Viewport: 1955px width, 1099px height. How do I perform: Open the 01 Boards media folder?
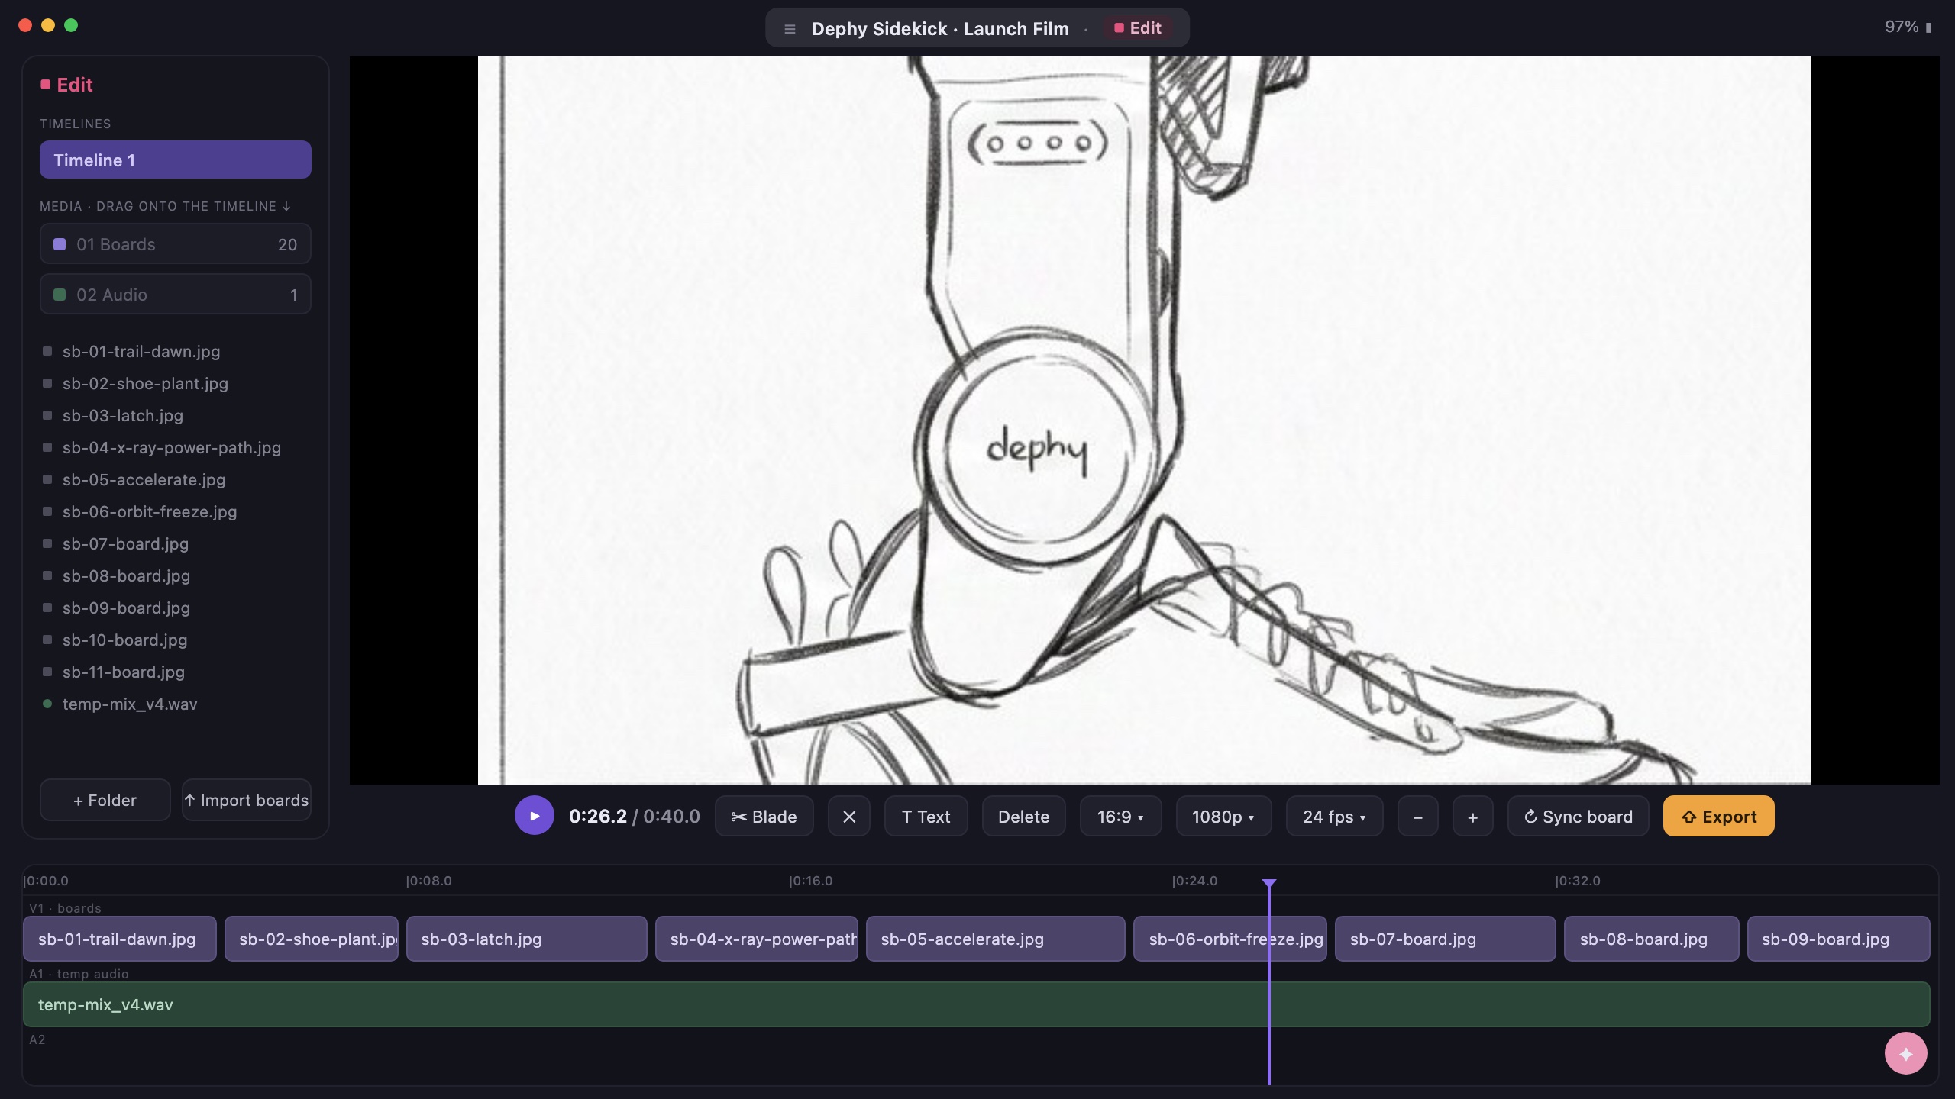point(176,244)
